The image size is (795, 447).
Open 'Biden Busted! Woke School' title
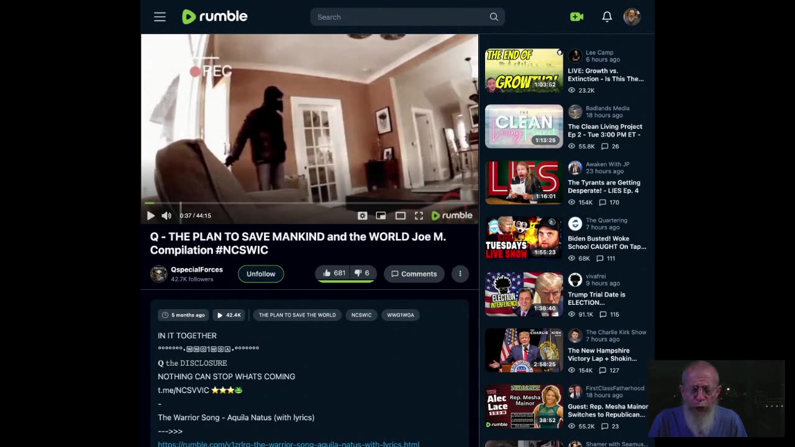[607, 242]
